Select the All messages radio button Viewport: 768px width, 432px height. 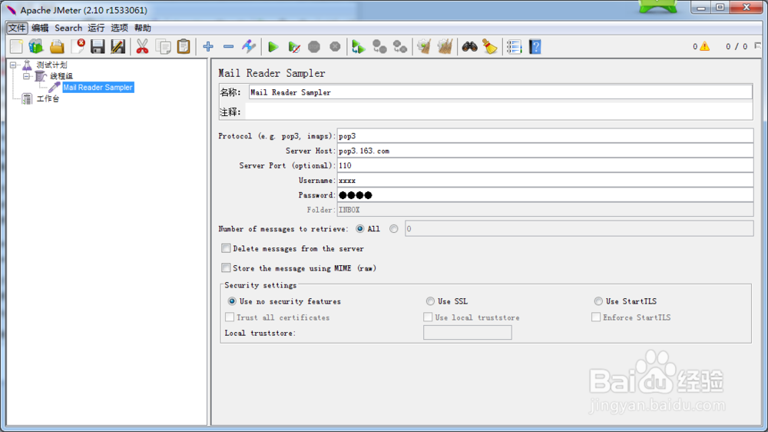point(360,228)
